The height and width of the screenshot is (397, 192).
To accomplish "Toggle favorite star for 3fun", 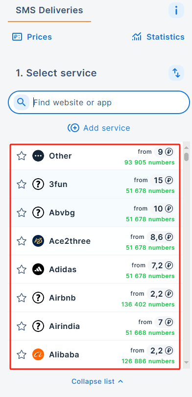I will [x=22, y=185].
